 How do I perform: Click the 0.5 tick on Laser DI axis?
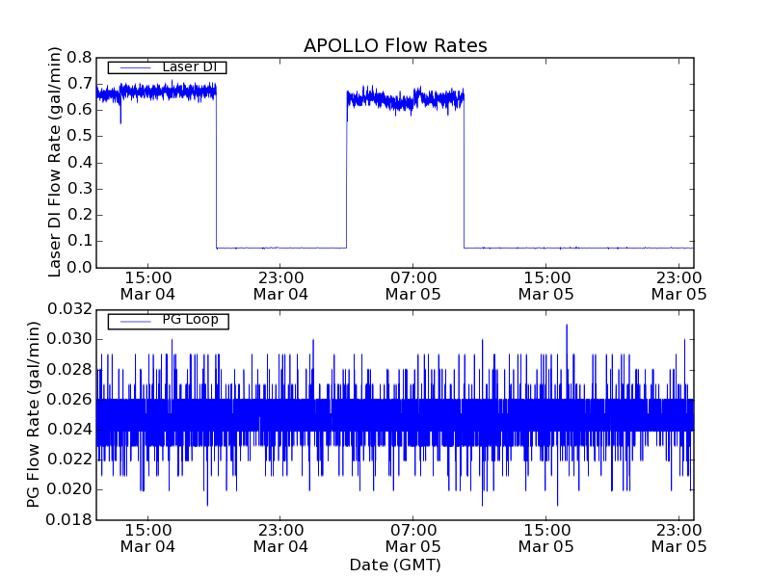tap(80, 136)
